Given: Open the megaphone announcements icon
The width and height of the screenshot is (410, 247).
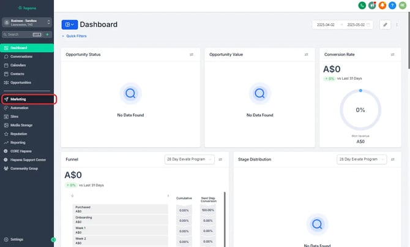Looking at the screenshot, I should 372,6.
